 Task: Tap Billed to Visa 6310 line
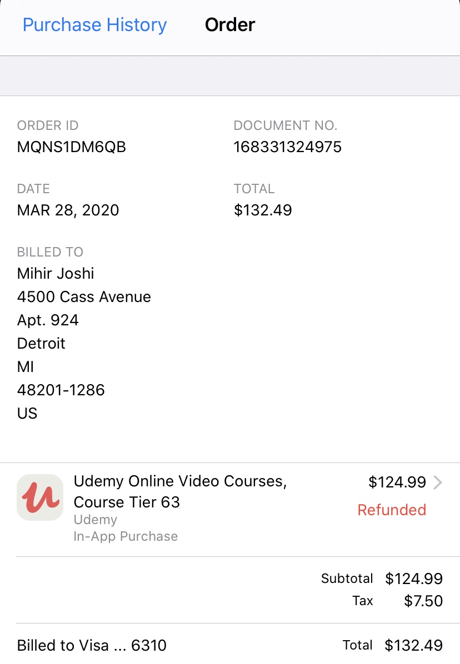click(92, 645)
